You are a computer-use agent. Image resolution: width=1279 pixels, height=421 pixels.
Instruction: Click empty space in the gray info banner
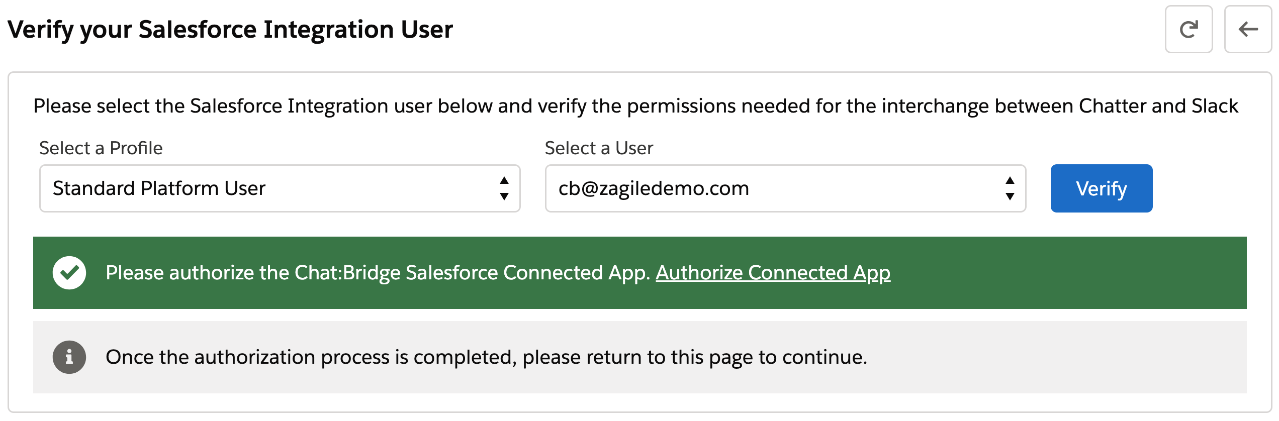point(1056,357)
